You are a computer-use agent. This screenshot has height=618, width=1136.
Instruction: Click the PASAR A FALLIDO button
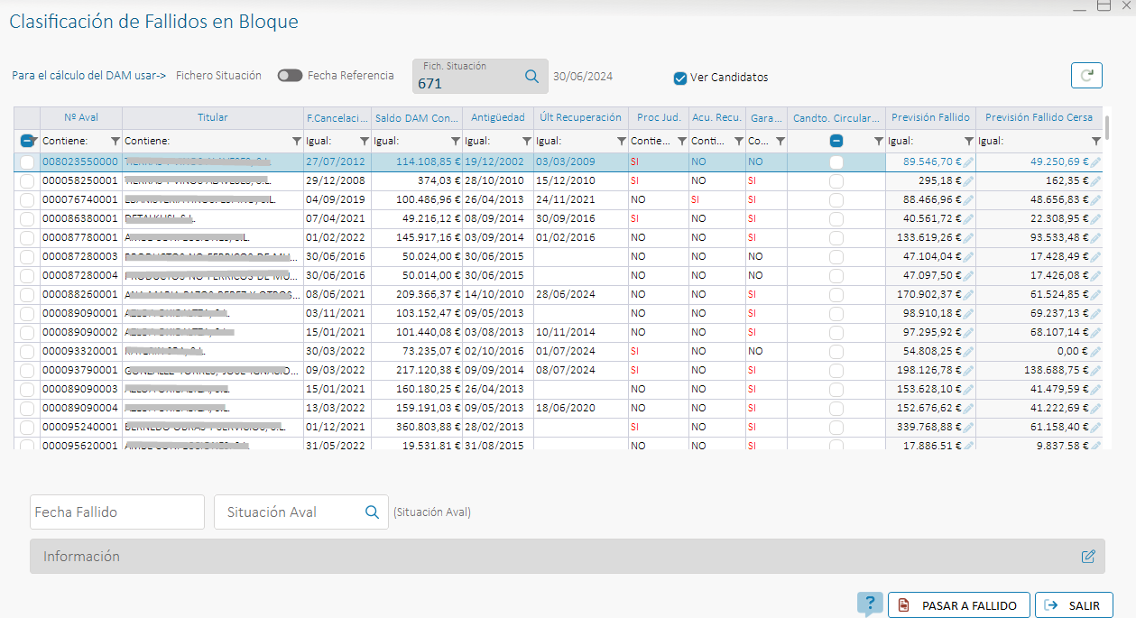point(958,605)
